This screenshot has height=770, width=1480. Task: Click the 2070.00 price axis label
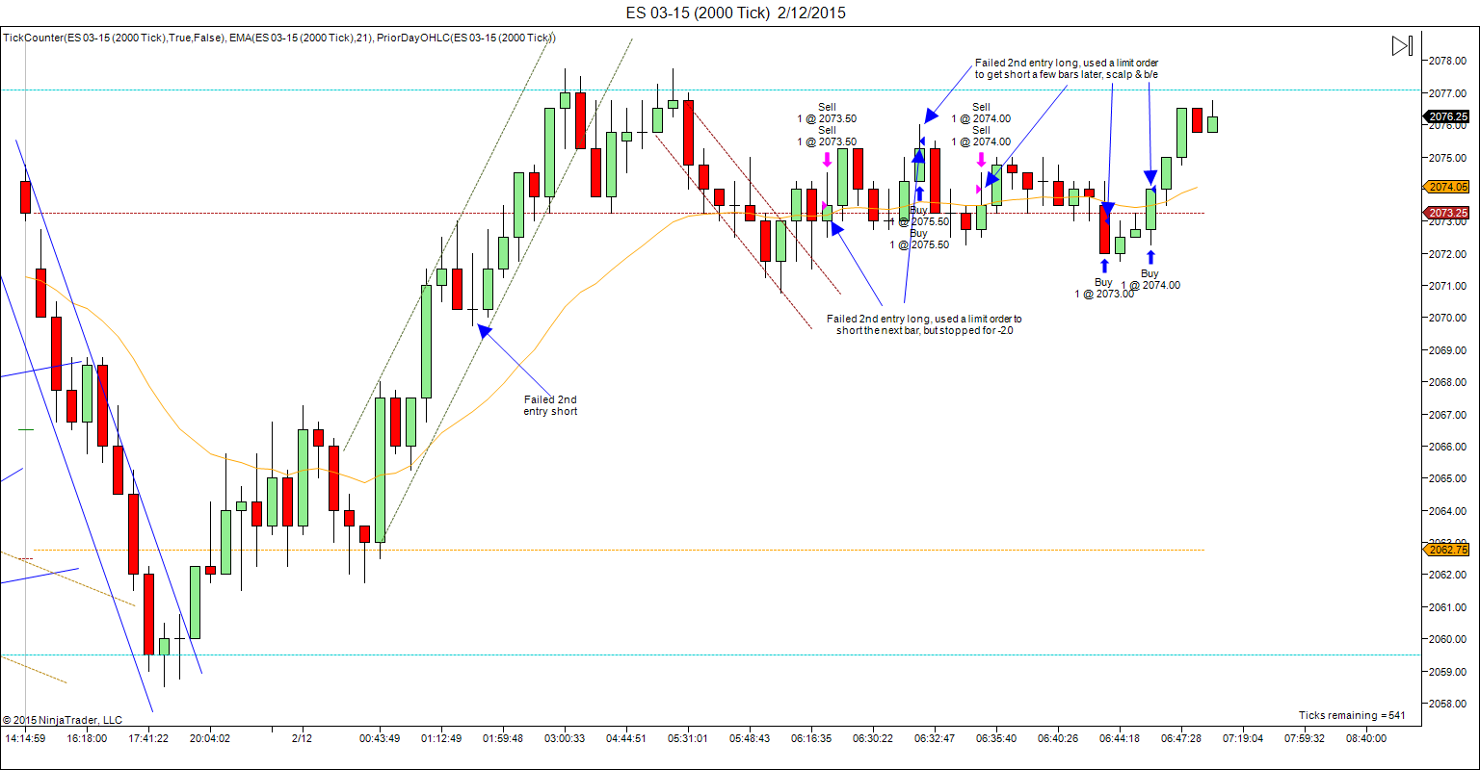(1449, 318)
